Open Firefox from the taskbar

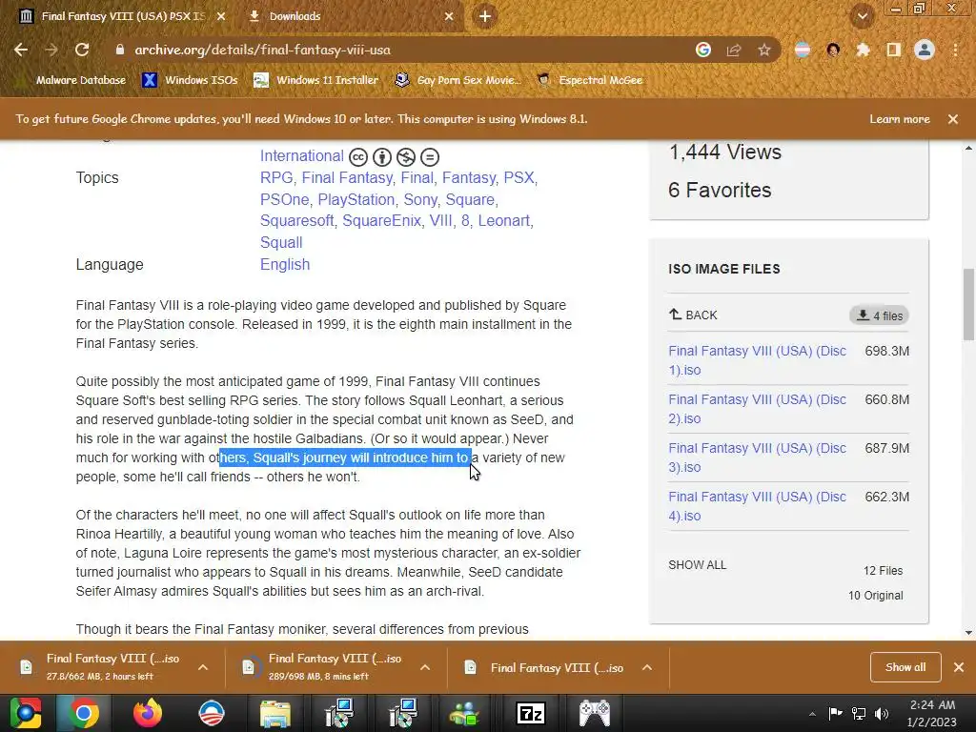coord(148,713)
